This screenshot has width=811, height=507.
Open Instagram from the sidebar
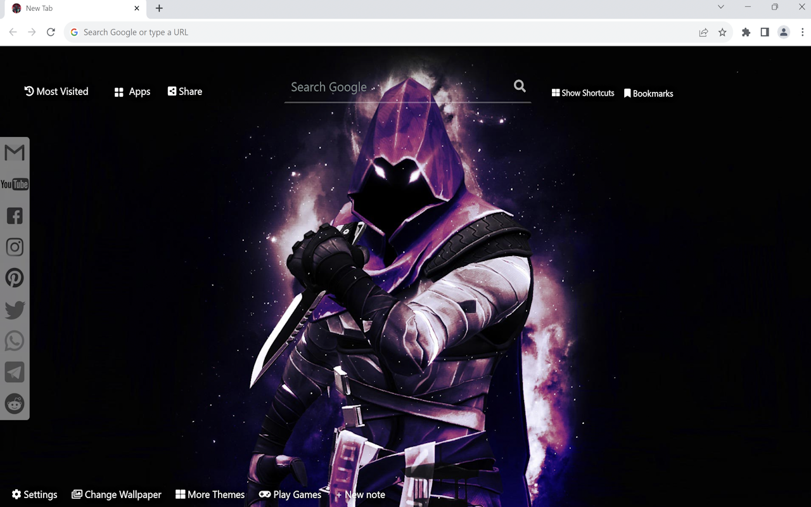(15, 247)
